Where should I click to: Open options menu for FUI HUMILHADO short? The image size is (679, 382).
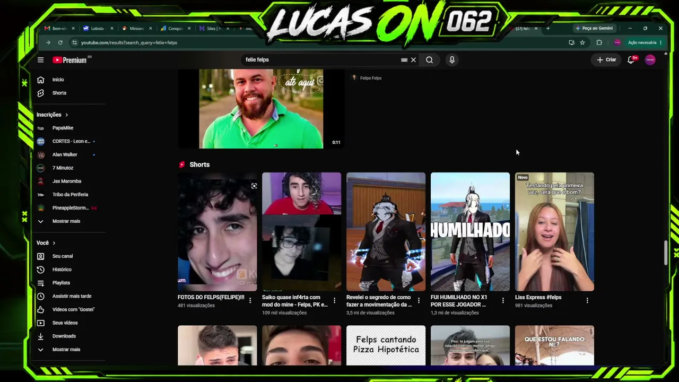click(503, 301)
